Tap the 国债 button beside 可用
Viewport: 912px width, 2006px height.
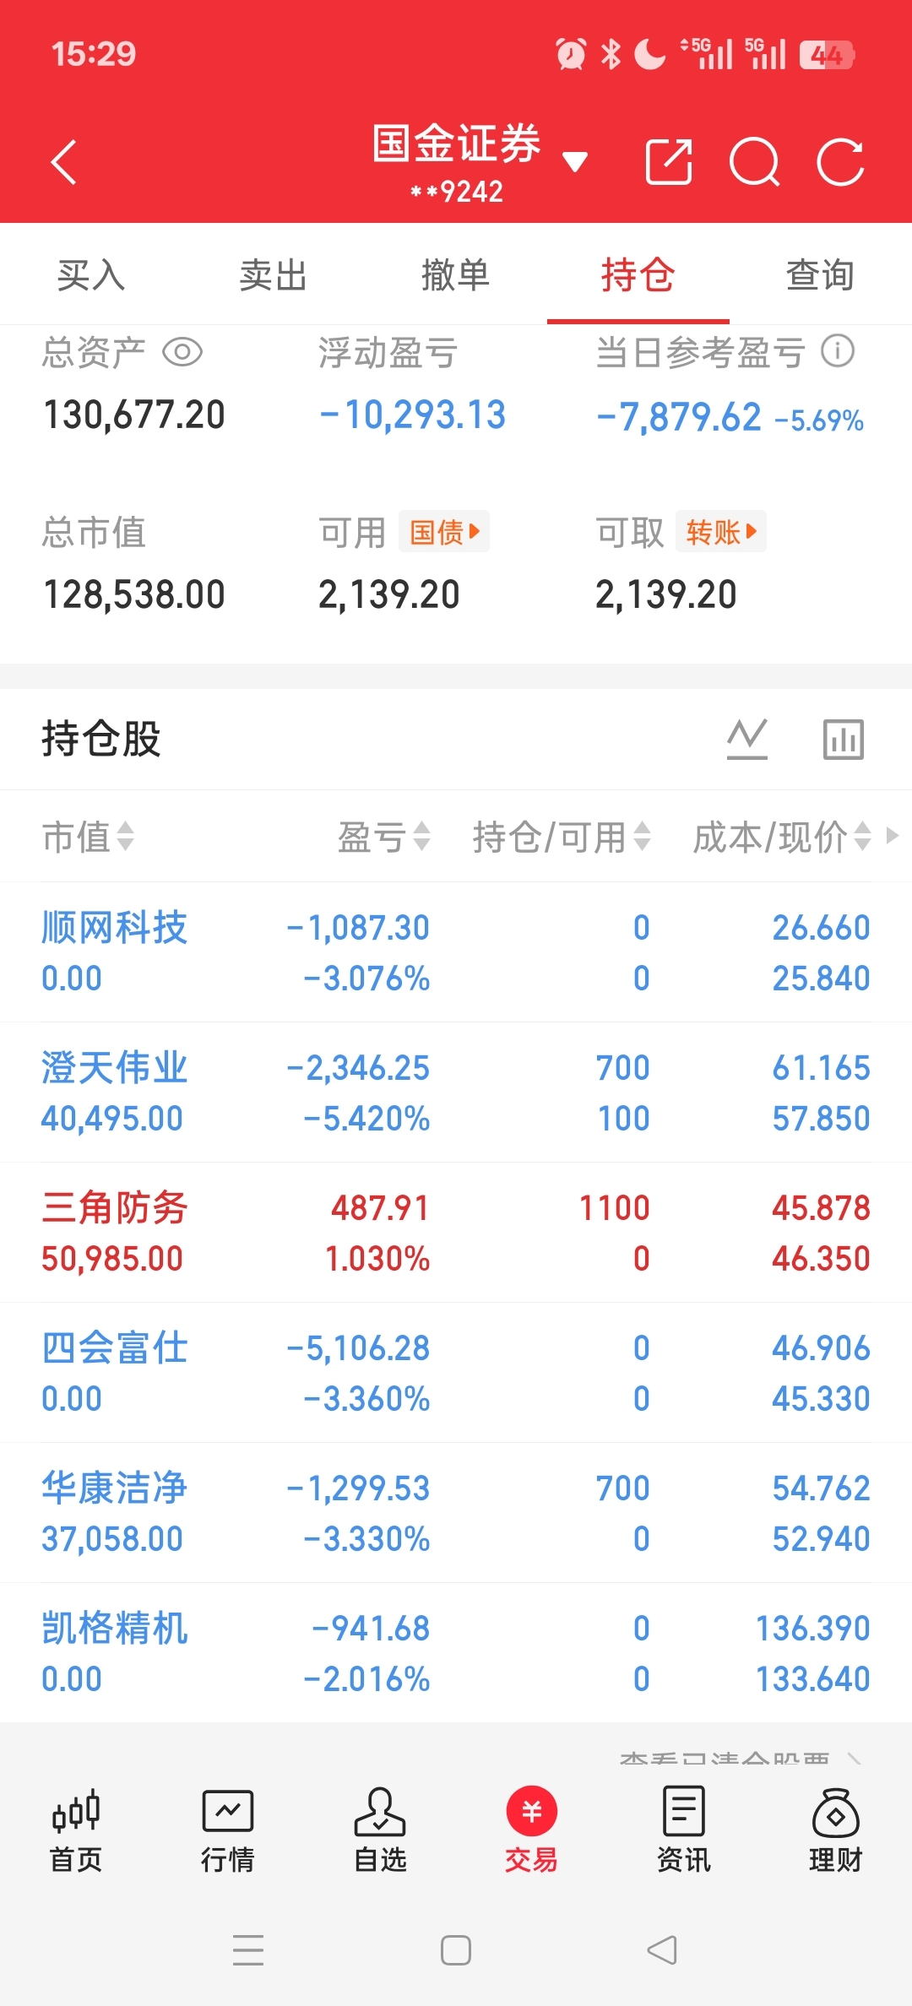(444, 532)
